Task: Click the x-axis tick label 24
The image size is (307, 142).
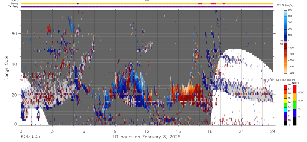Action: pyautogui.click(x=273, y=131)
